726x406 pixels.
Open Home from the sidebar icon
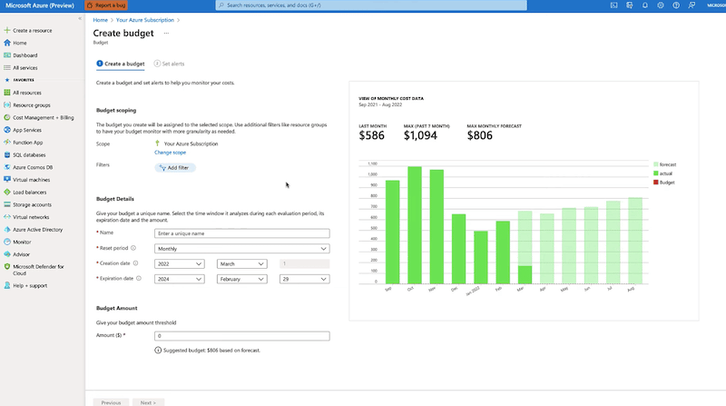(7, 43)
